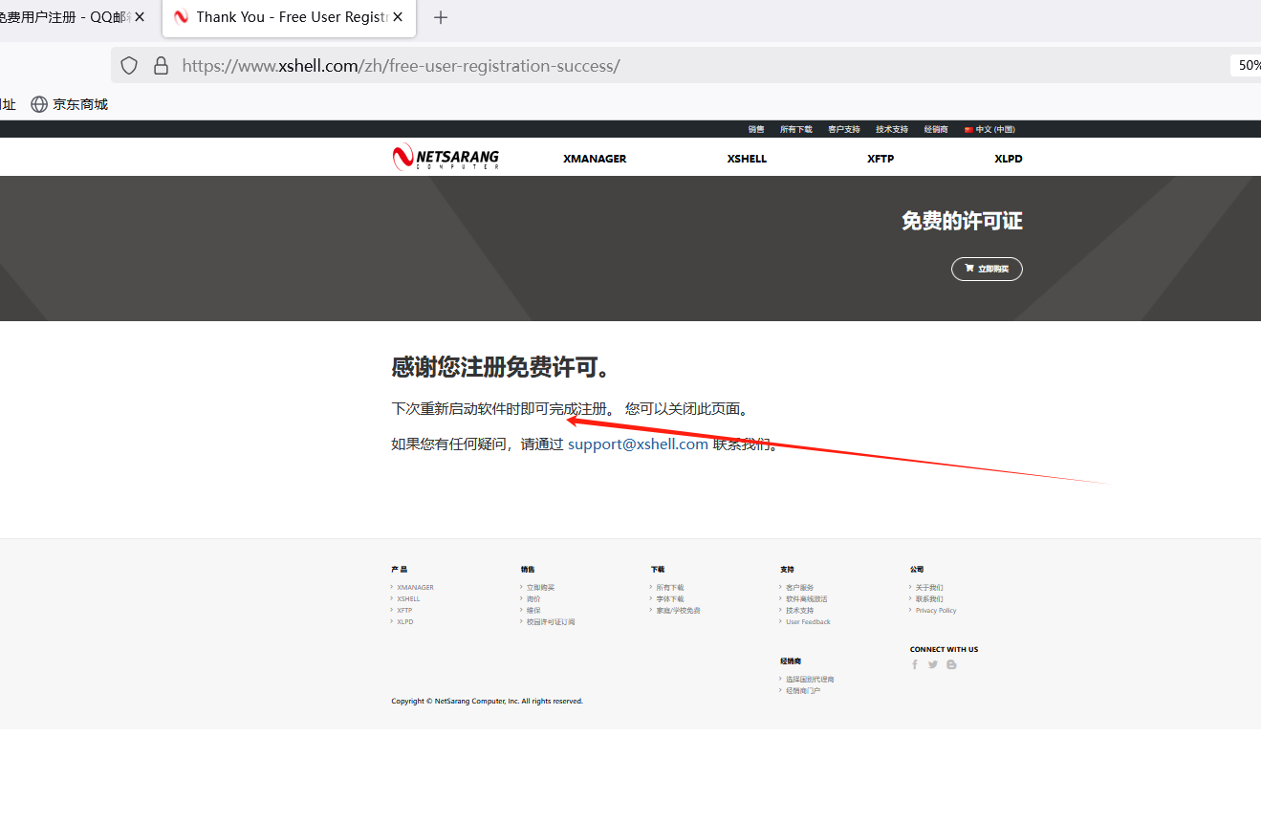Click the NetSarang Computer logo
Viewport: 1261px width, 823px height.
(446, 158)
